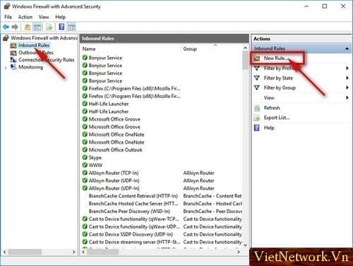
Task: Click the Monitoring tree icon
Action: 13,67
